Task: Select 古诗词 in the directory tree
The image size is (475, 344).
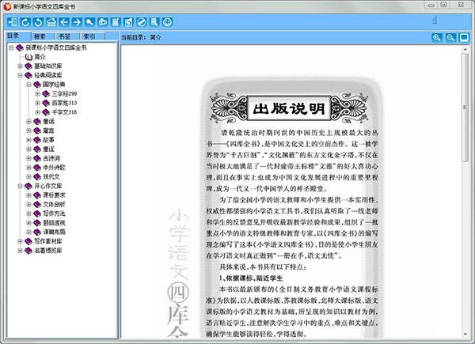Action: [49, 158]
